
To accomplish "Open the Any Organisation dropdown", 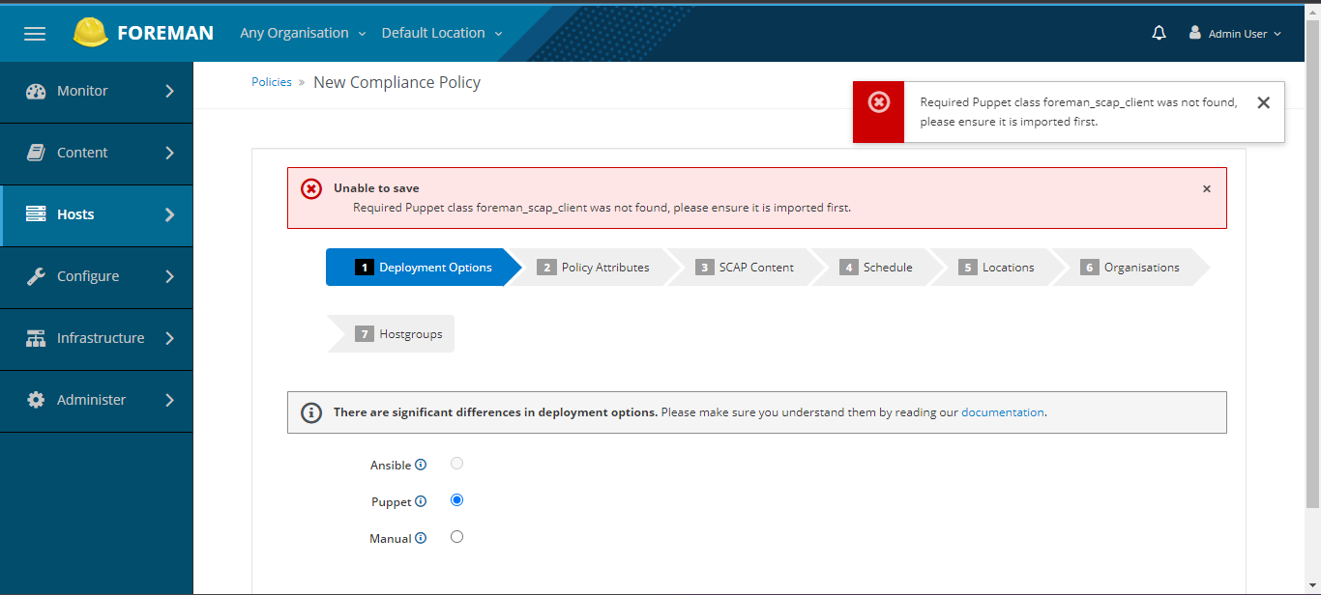I will [x=303, y=33].
